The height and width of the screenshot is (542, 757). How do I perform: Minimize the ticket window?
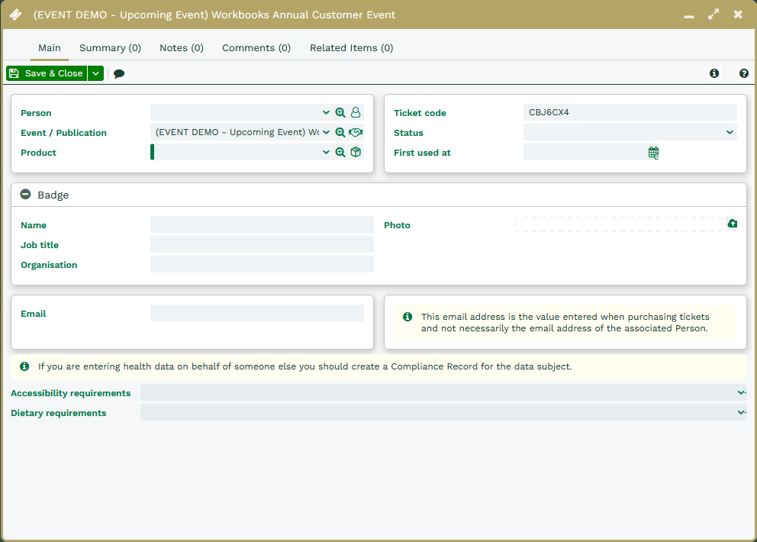689,15
